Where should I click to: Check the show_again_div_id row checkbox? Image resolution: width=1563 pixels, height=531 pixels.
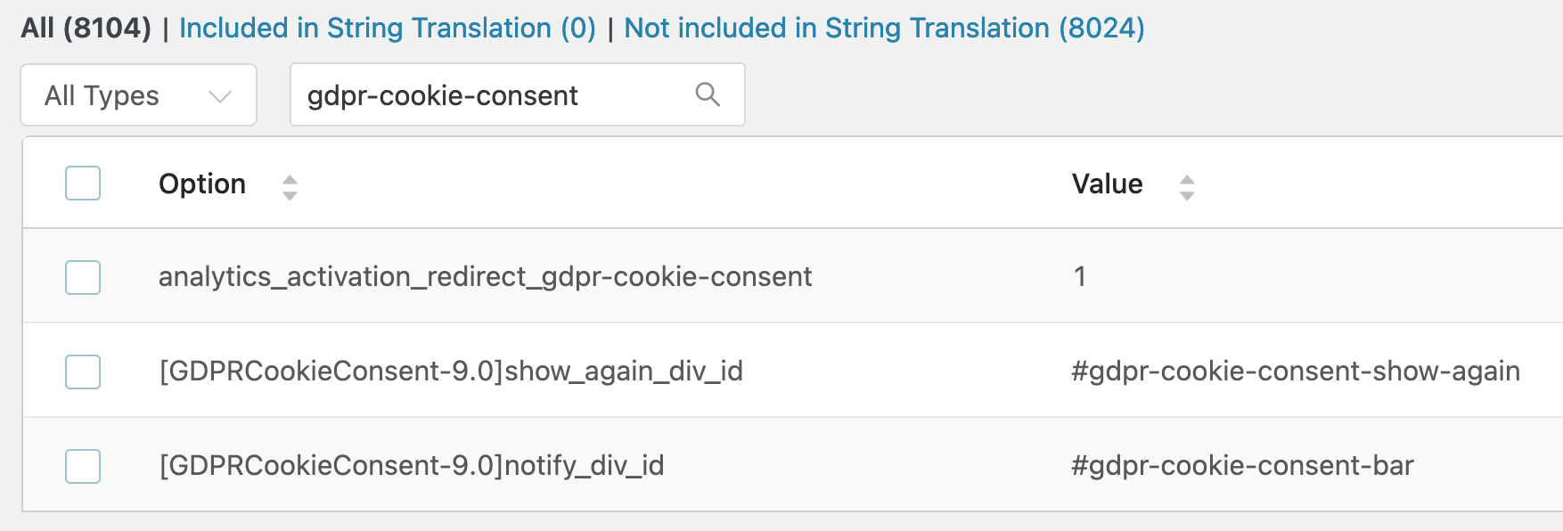pos(83,372)
